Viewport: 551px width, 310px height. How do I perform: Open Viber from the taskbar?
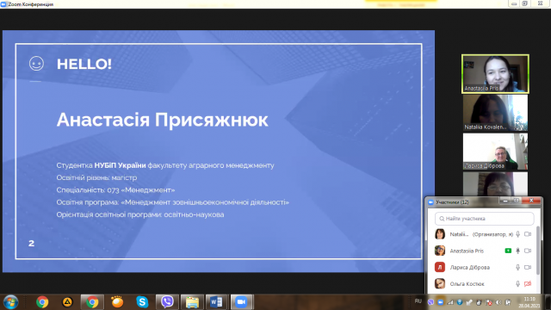167,302
